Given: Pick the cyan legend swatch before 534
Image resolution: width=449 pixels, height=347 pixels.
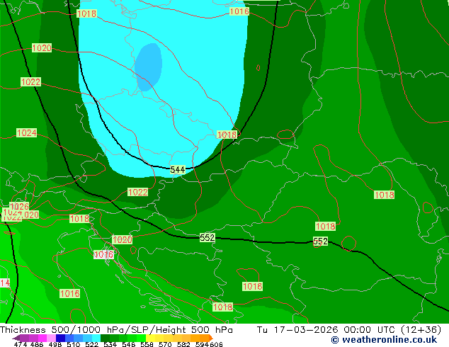Looking at the screenshot, I should [96, 338].
